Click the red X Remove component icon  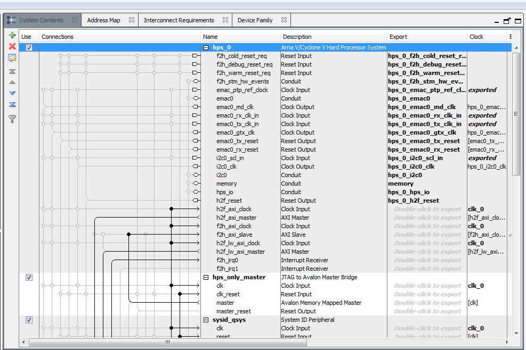(12, 47)
